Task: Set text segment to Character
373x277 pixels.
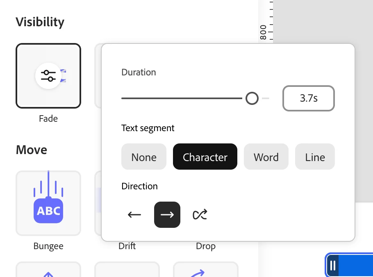Action: click(x=205, y=157)
